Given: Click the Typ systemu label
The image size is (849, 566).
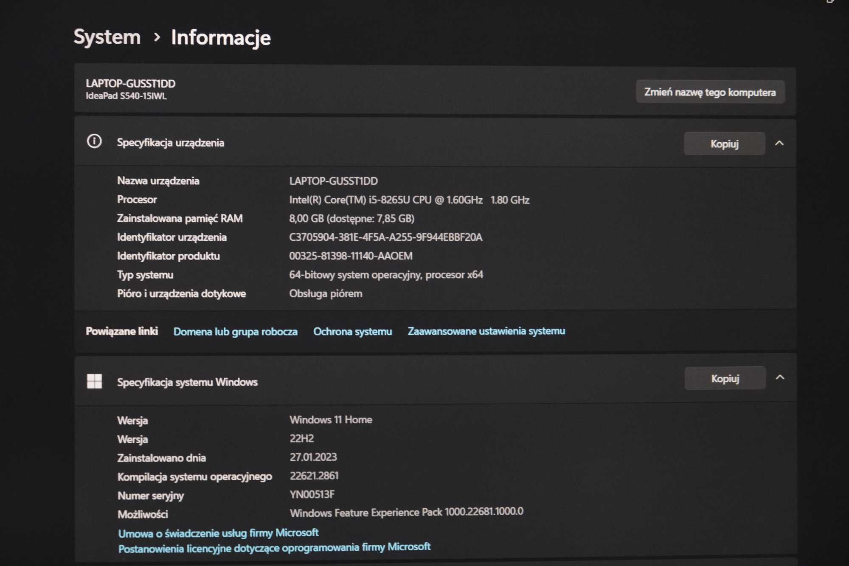Looking at the screenshot, I should tap(145, 275).
